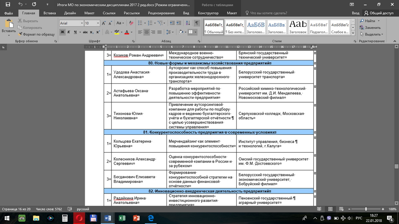Click the Paste (Вставить) clipboard icon
The height and width of the screenshot is (224, 399).
click(9, 24)
